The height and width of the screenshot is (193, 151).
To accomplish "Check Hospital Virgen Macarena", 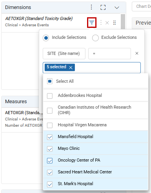I will pos(50,125).
